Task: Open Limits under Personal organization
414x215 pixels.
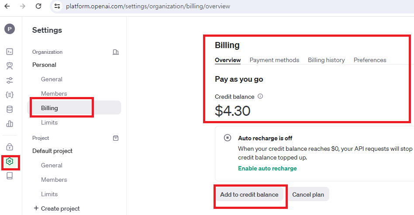Action: click(x=49, y=122)
